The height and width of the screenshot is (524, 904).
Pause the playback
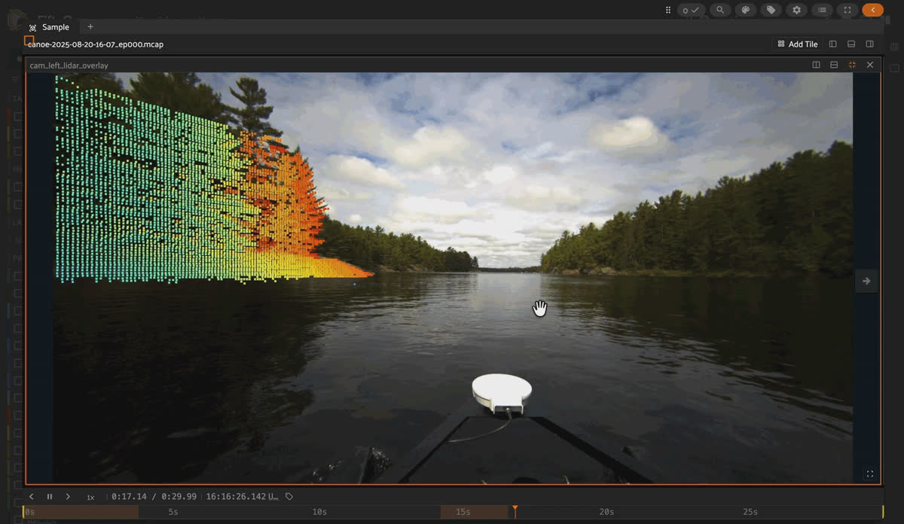(50, 497)
